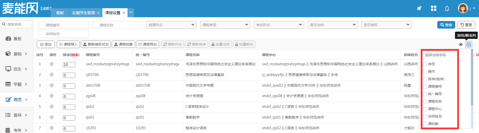
Task: Switch to the 在籍学生管理 tab
Action: click(x=83, y=13)
